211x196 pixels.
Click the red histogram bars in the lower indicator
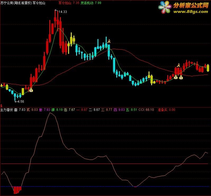click(17, 190)
